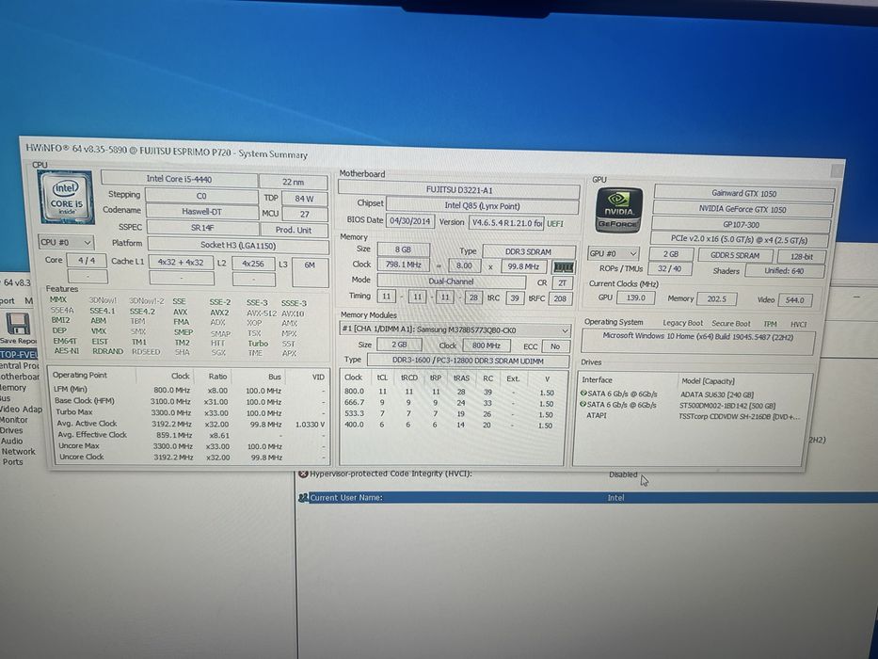Select Audio in the main window tree
This screenshot has width=878, height=659.
(11, 441)
